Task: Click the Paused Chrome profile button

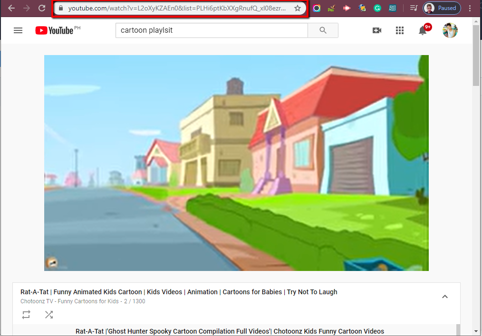Action: coord(442,8)
